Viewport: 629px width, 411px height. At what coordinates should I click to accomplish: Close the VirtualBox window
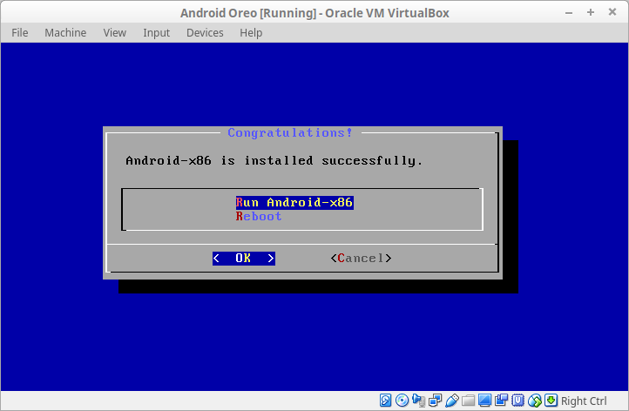pyautogui.click(x=612, y=12)
